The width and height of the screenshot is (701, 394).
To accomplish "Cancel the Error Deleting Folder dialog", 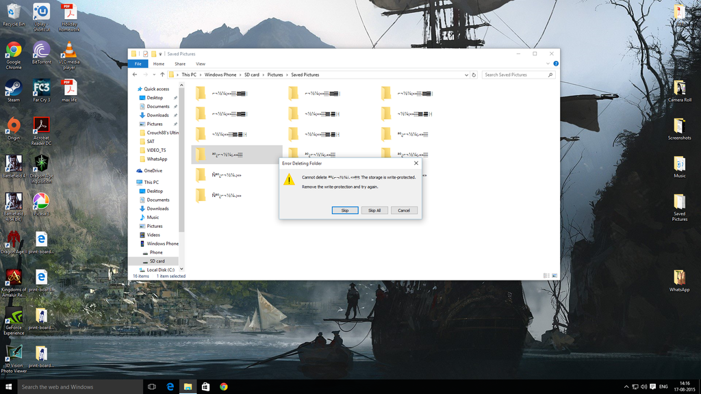I will 404,211.
